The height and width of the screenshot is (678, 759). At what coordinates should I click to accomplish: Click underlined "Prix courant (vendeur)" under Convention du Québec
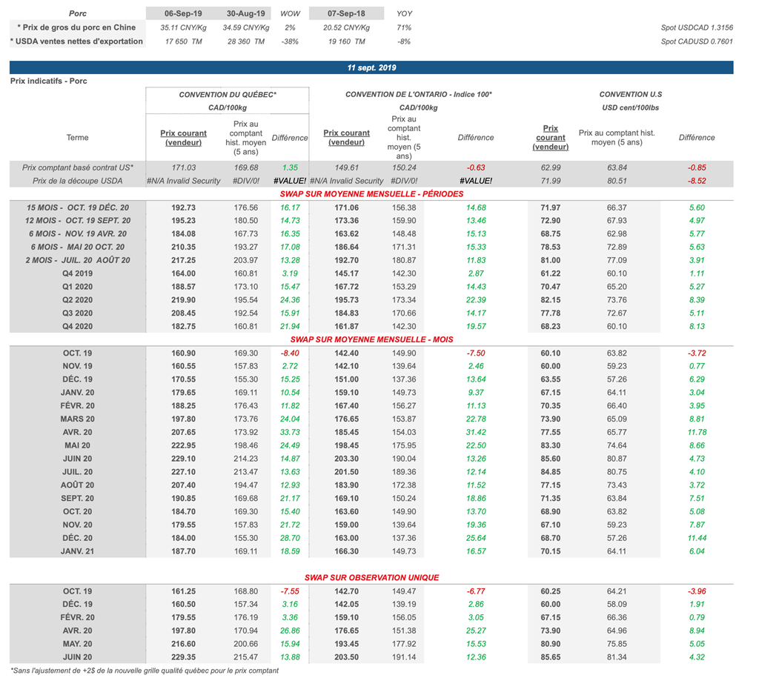183,138
